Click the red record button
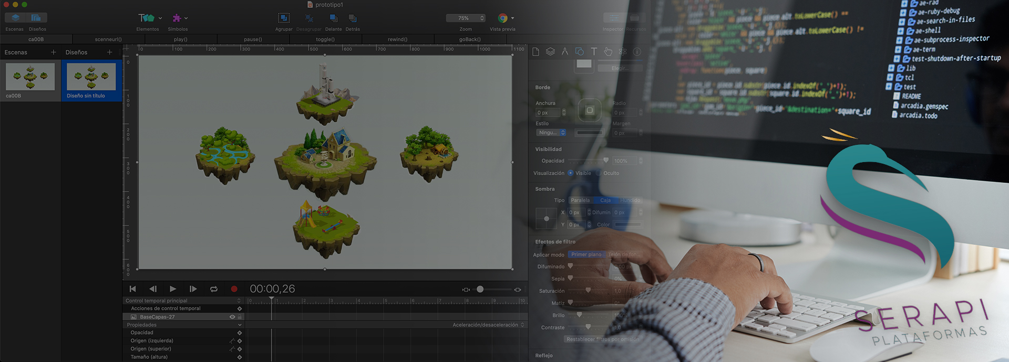This screenshot has width=1009, height=362. pyautogui.click(x=234, y=289)
